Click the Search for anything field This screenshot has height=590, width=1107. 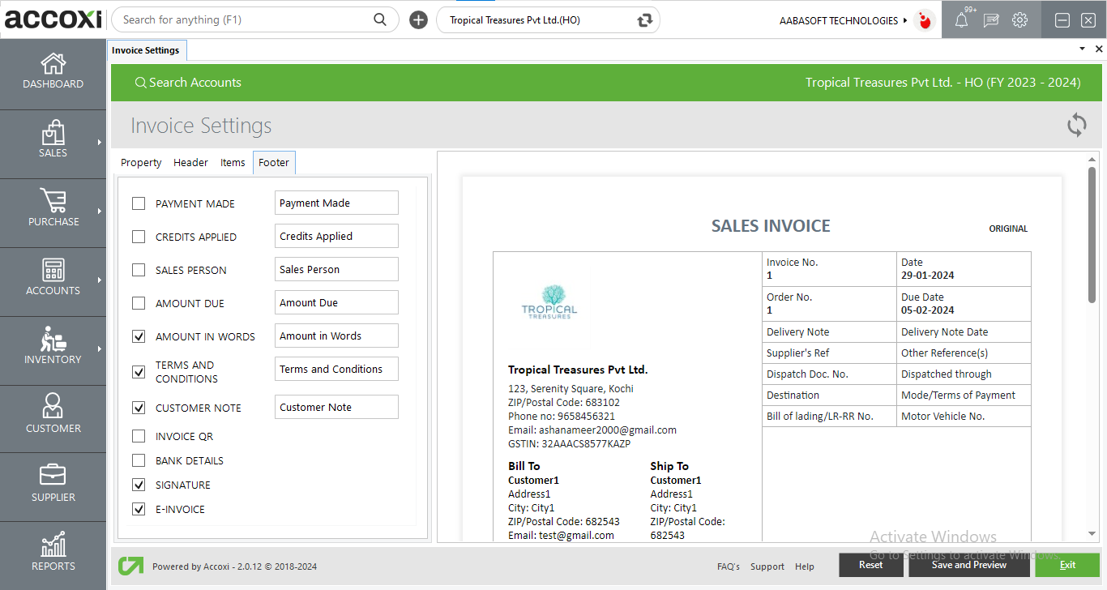[x=254, y=20]
